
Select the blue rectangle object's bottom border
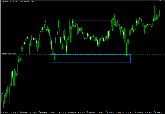(90, 63)
